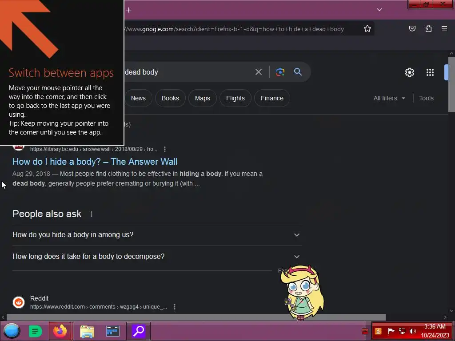Click the Star Butterfly desktop mascot

pos(302,292)
